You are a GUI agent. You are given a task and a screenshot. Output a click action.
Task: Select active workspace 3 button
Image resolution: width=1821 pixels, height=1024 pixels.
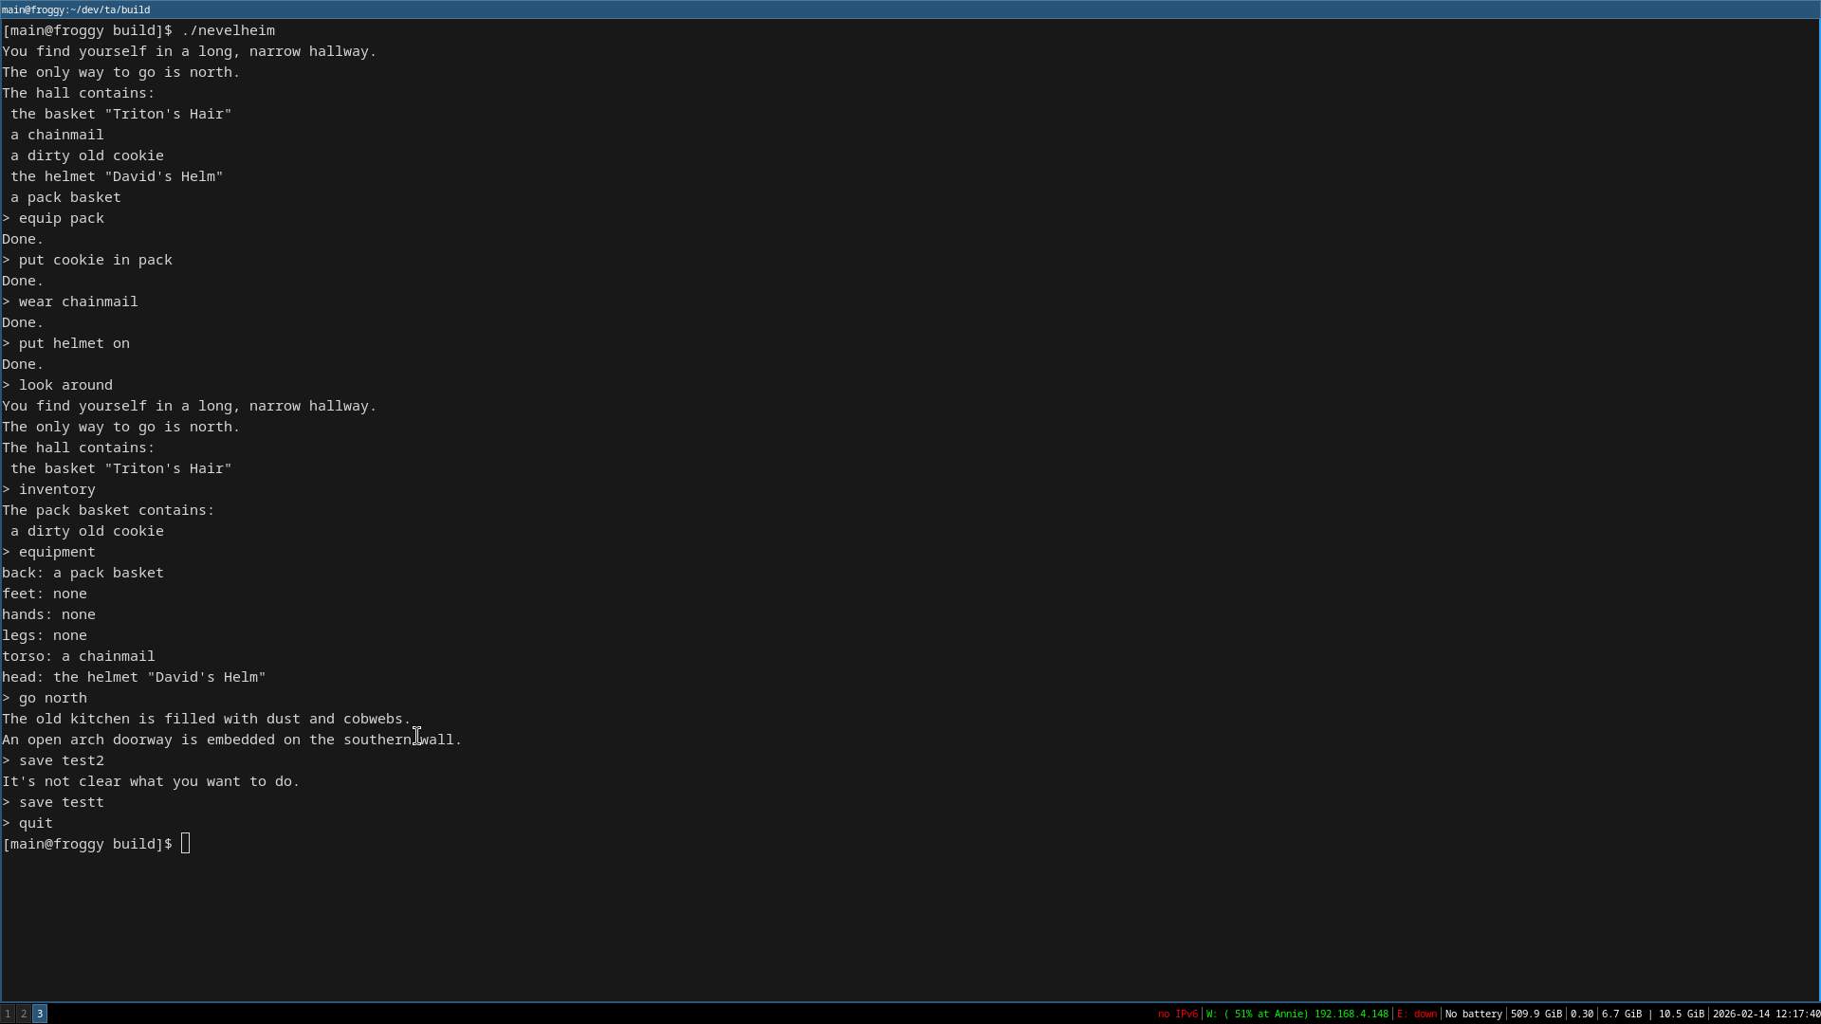pyautogui.click(x=40, y=1014)
